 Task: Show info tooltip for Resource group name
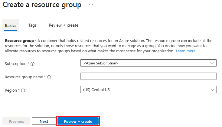coord(49,77)
